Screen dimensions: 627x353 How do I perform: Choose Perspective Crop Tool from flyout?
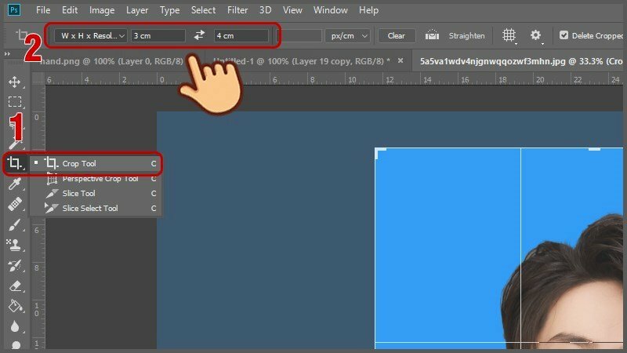click(x=100, y=178)
